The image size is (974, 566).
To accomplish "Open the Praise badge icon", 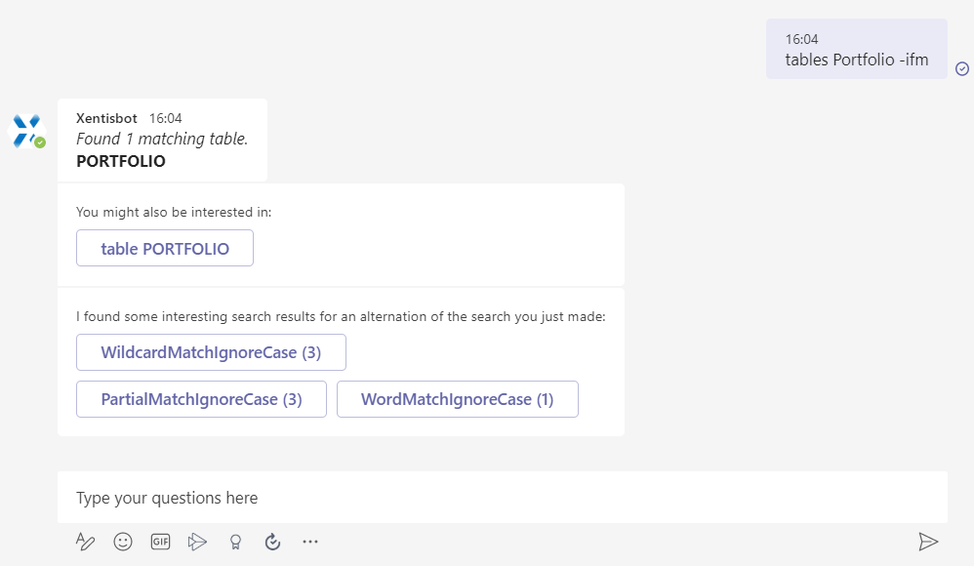I will coord(235,542).
